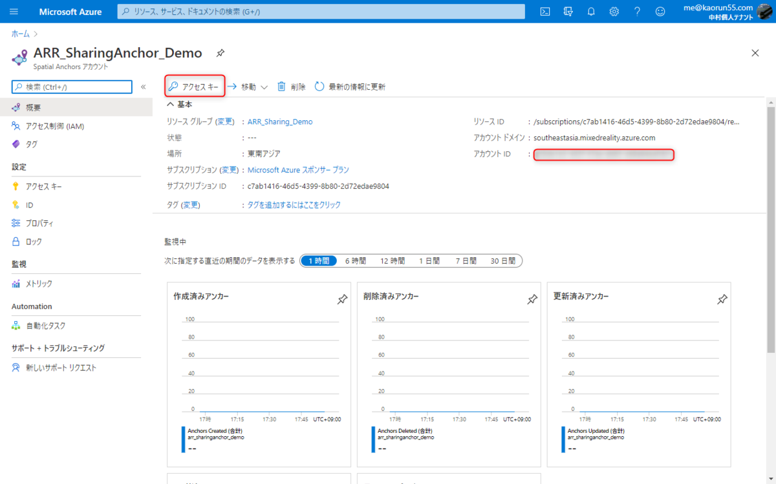The width and height of the screenshot is (776, 484).
Task: Pin the 削除済みアンカー chart
Action: click(532, 299)
